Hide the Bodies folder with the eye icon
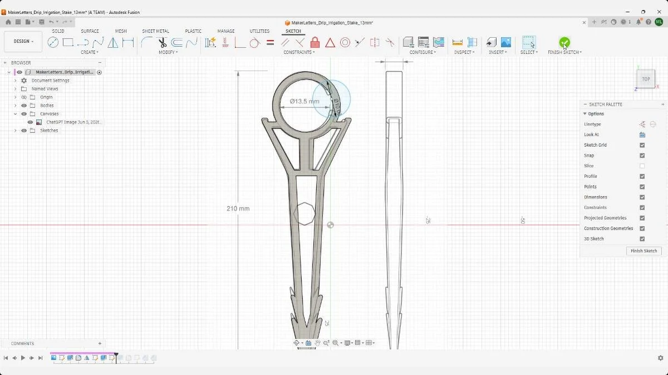Screen dimensions: 668x375 [x=24, y=106]
